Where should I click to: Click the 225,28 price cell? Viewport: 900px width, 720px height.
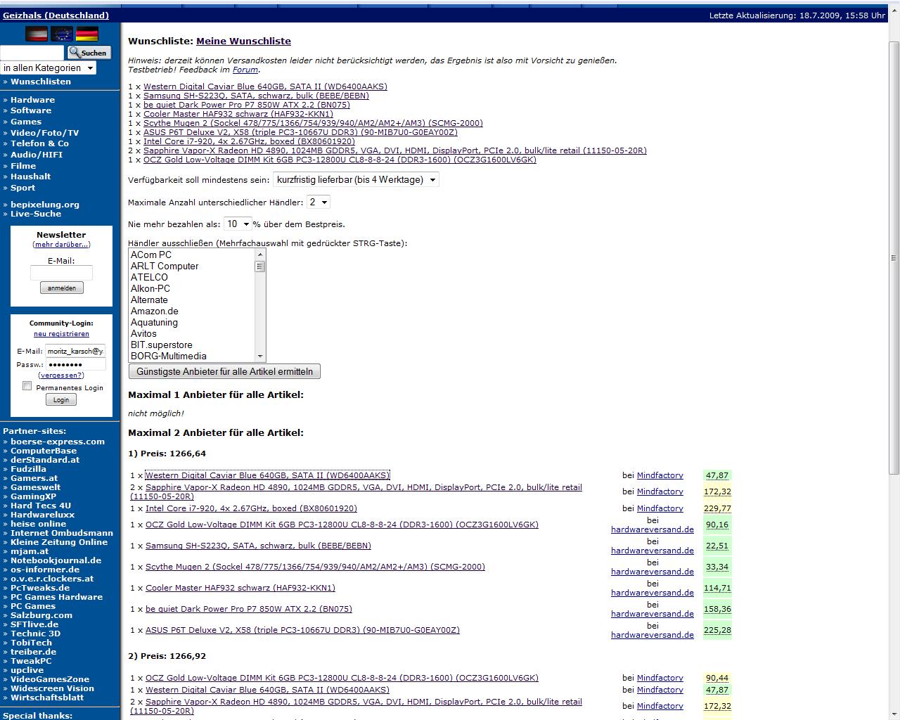717,630
